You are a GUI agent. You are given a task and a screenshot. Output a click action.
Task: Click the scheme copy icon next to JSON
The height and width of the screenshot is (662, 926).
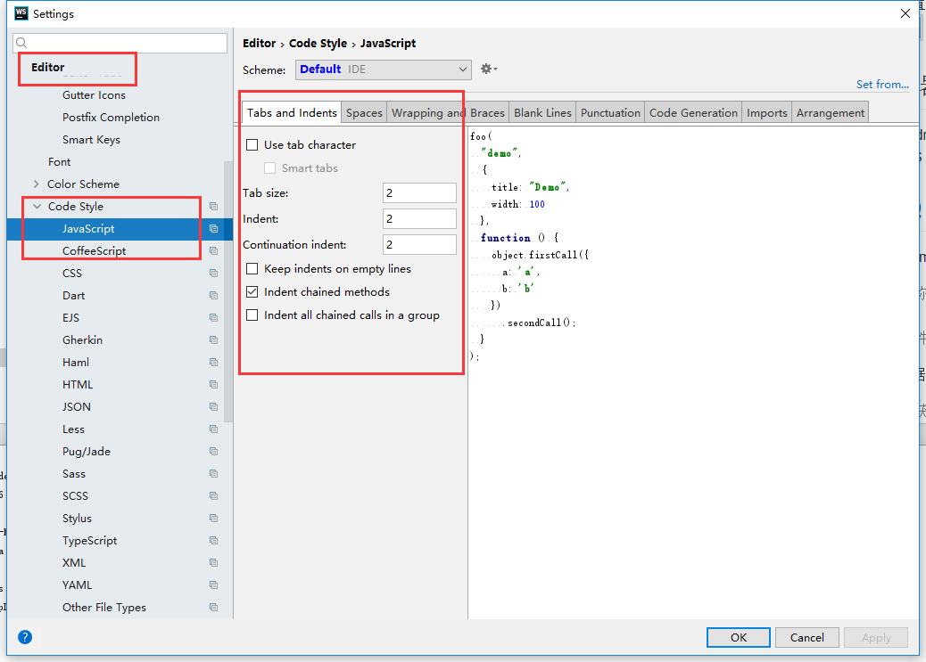point(214,407)
